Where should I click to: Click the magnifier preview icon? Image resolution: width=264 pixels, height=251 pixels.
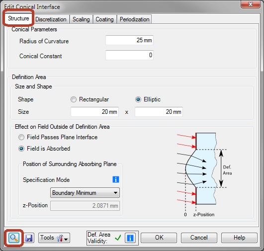coord(14,238)
